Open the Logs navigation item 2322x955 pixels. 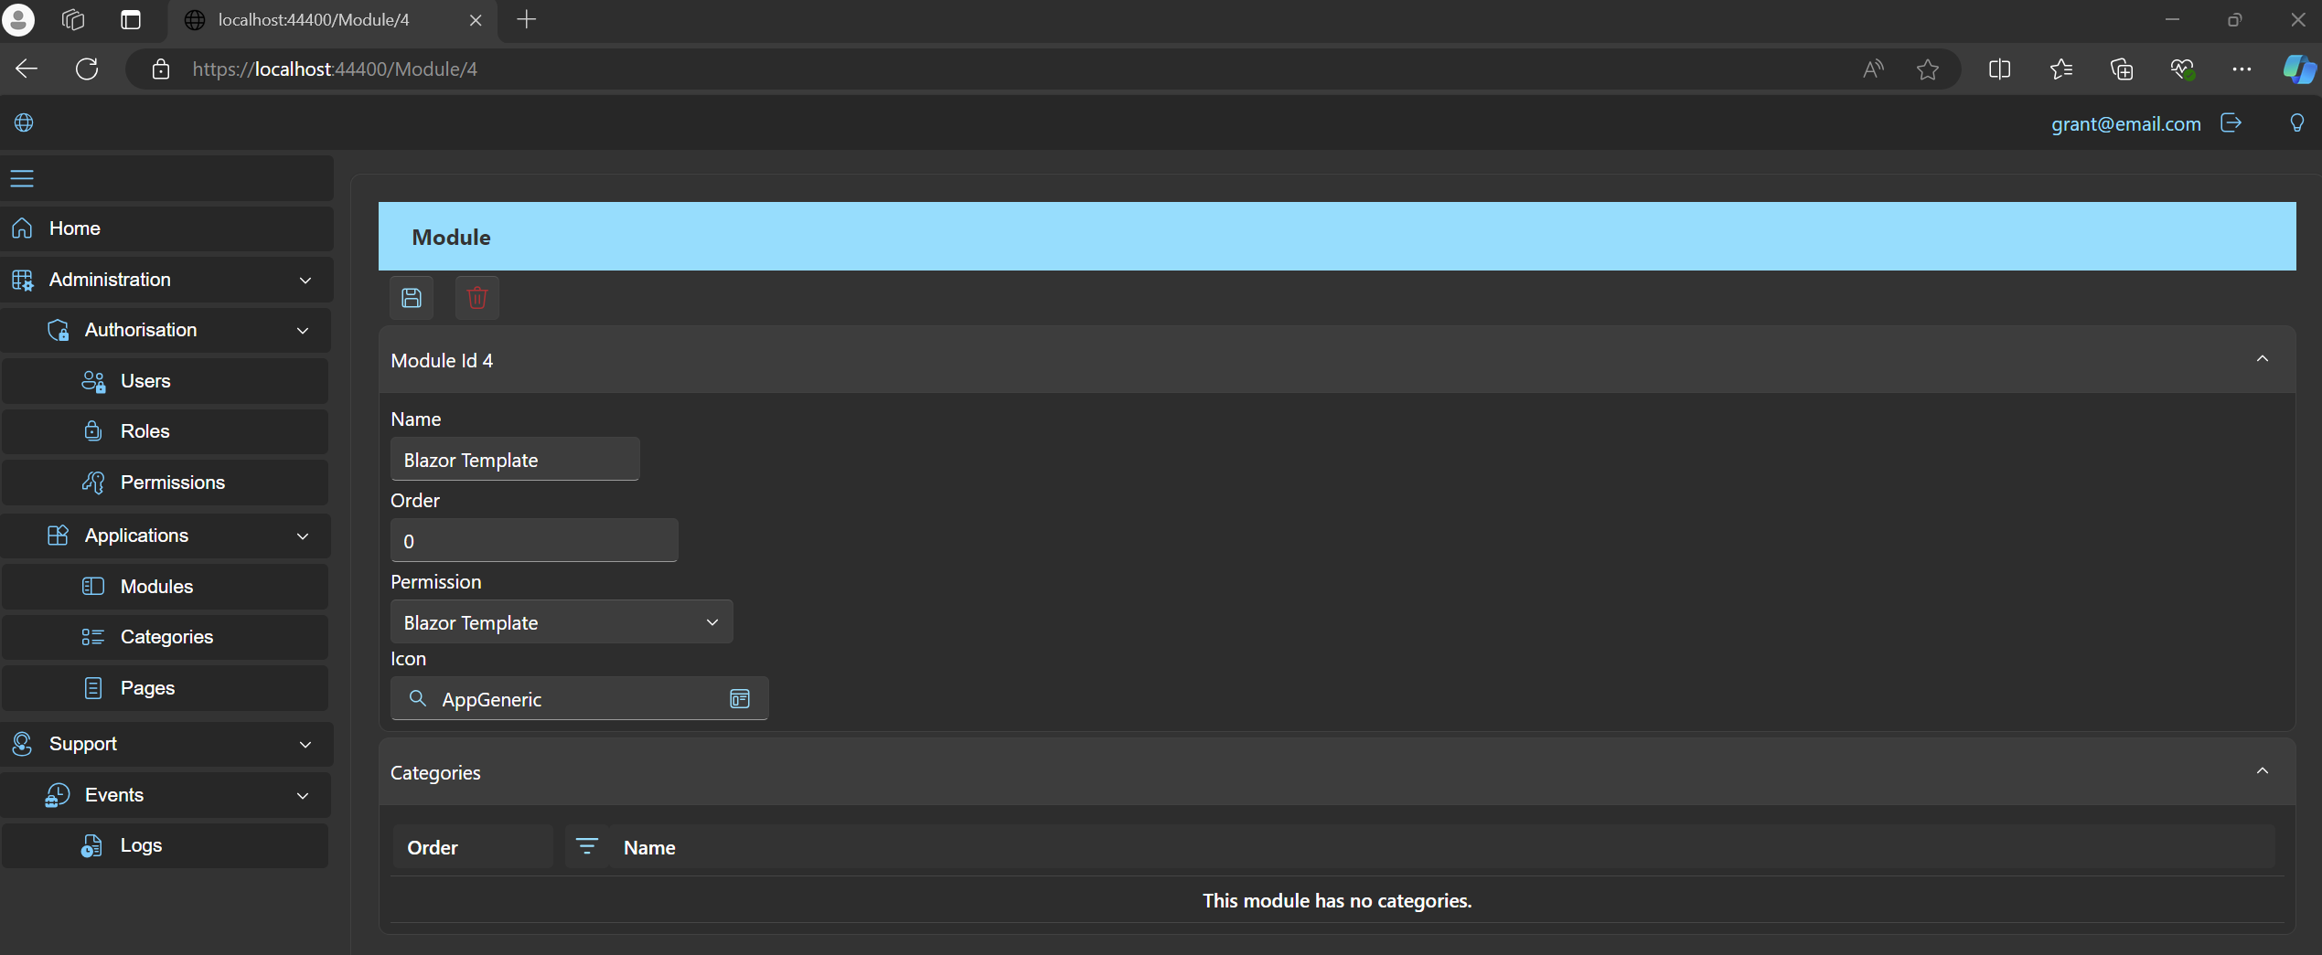click(x=141, y=845)
